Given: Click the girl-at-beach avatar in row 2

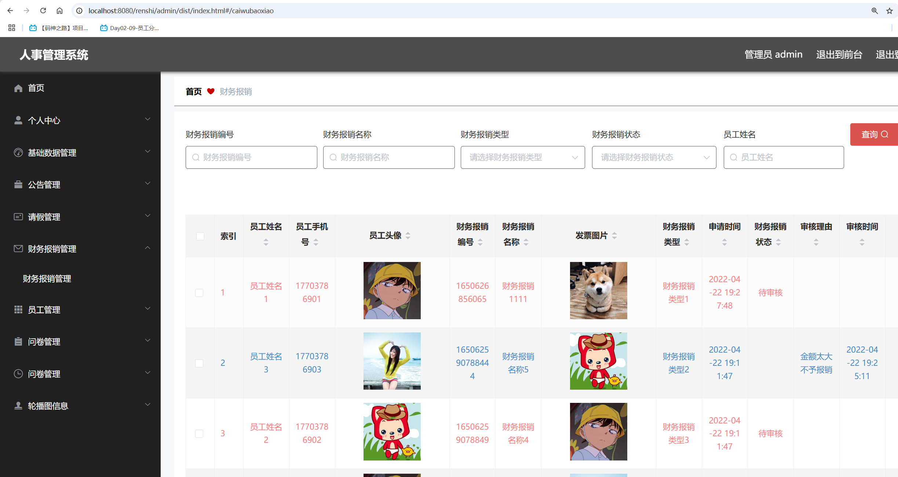Looking at the screenshot, I should (x=392, y=361).
